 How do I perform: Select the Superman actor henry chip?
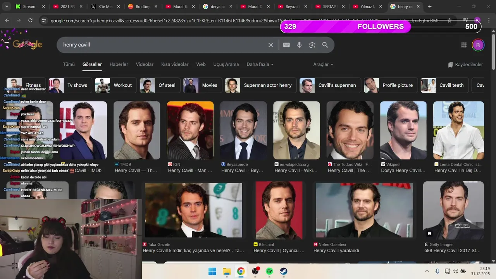coord(260,85)
